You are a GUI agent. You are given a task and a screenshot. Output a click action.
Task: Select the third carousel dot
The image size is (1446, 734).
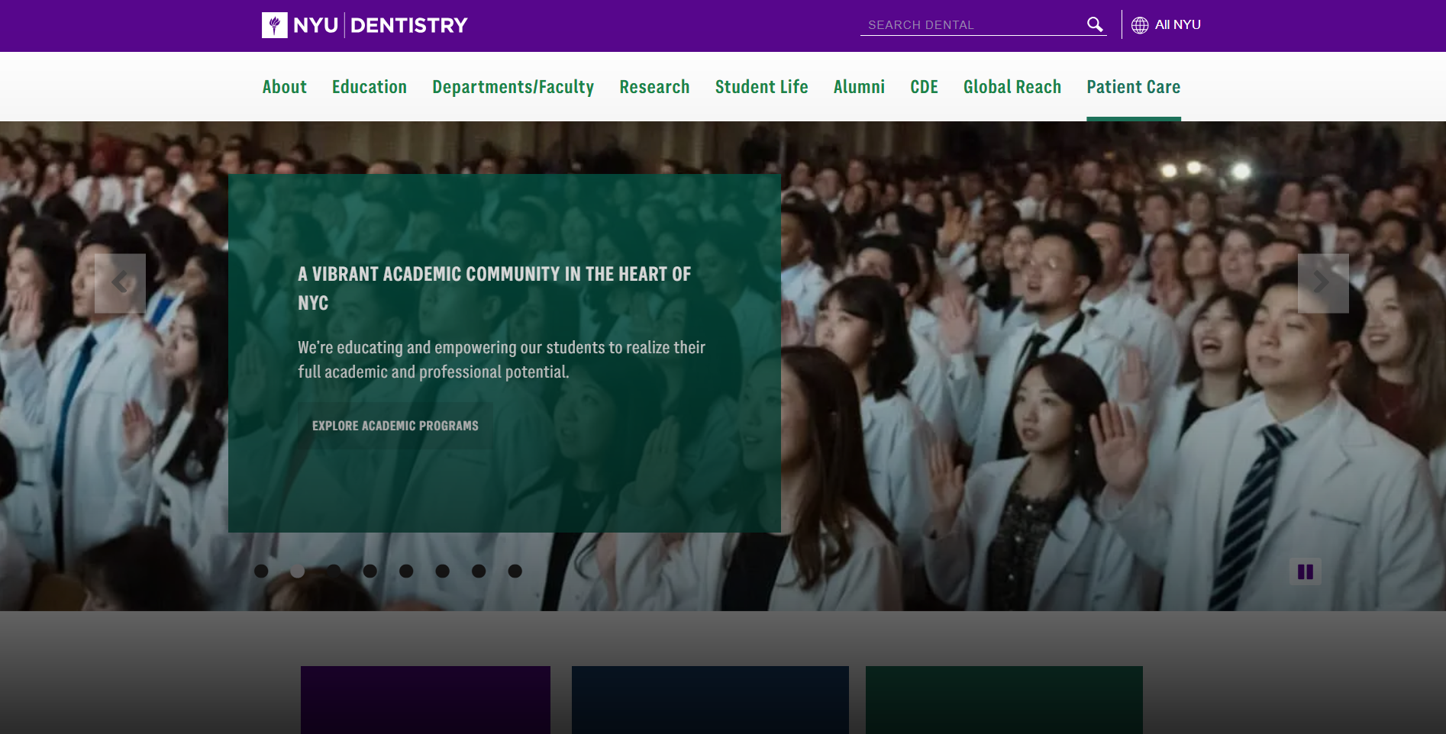(334, 571)
